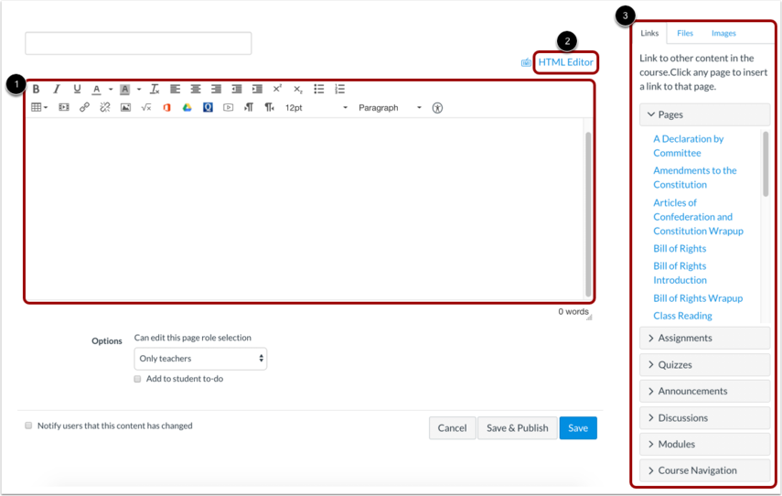
Task: Open the embed image tool
Action: coord(125,107)
